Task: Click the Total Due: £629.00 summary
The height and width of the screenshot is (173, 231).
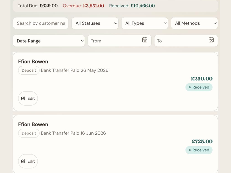Action: [x=38, y=6]
